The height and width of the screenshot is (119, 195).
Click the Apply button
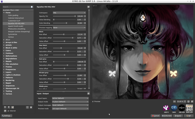pos(178,116)
